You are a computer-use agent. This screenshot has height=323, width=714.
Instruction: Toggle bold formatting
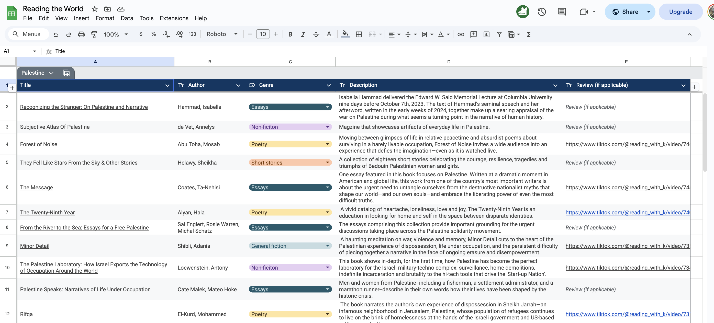pos(290,34)
